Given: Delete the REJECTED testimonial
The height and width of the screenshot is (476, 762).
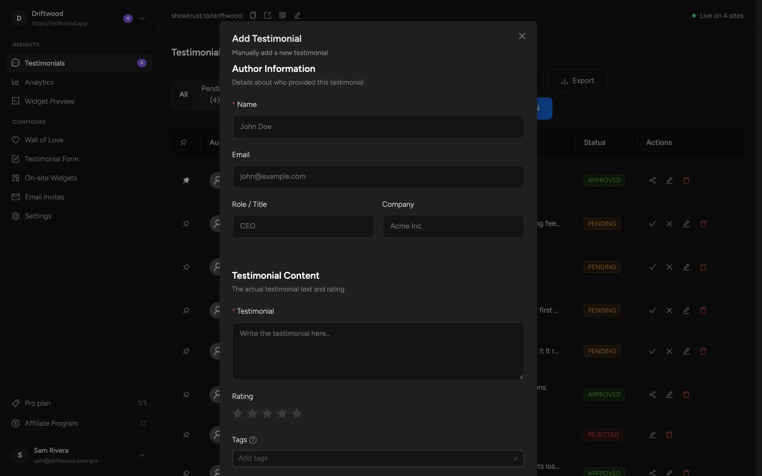Looking at the screenshot, I should pyautogui.click(x=669, y=435).
